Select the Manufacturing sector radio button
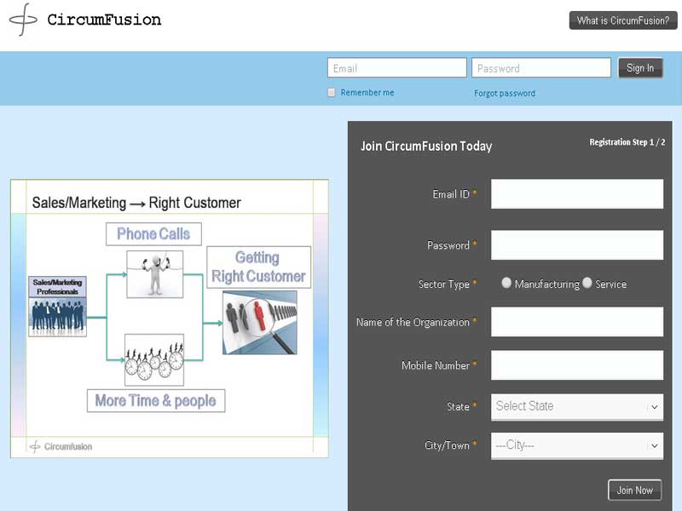 pos(506,283)
